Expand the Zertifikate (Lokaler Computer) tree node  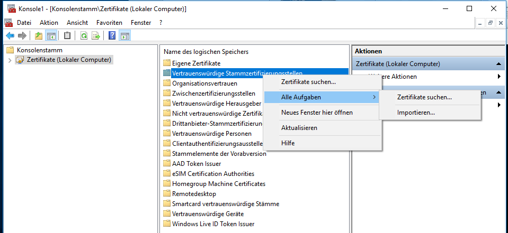pyautogui.click(x=10, y=60)
